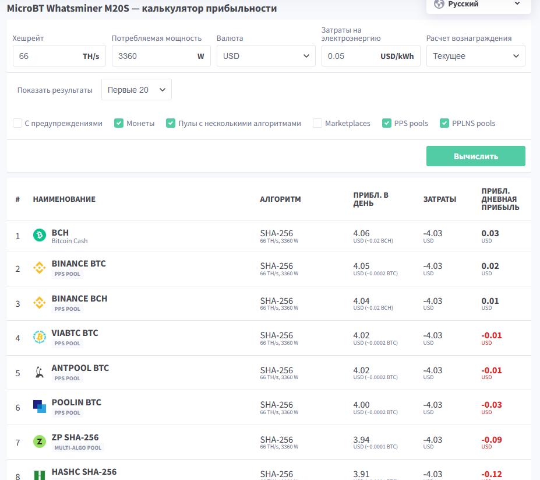Open the VIABTC BTC pool link

click(x=75, y=333)
